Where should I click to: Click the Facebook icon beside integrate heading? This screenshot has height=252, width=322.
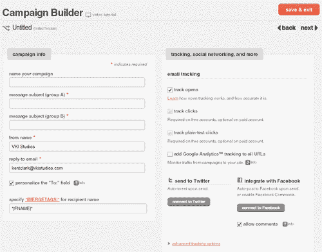coord(240,180)
